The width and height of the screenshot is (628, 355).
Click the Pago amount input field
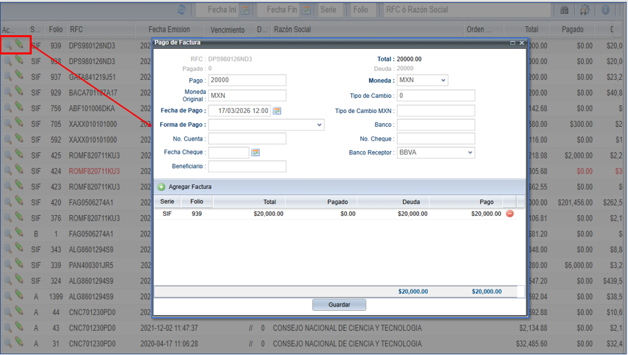[x=247, y=81]
